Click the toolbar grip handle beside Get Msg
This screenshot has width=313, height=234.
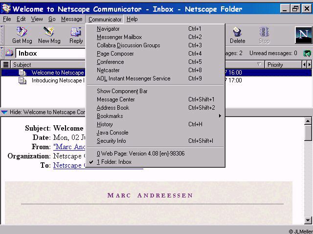(2, 35)
